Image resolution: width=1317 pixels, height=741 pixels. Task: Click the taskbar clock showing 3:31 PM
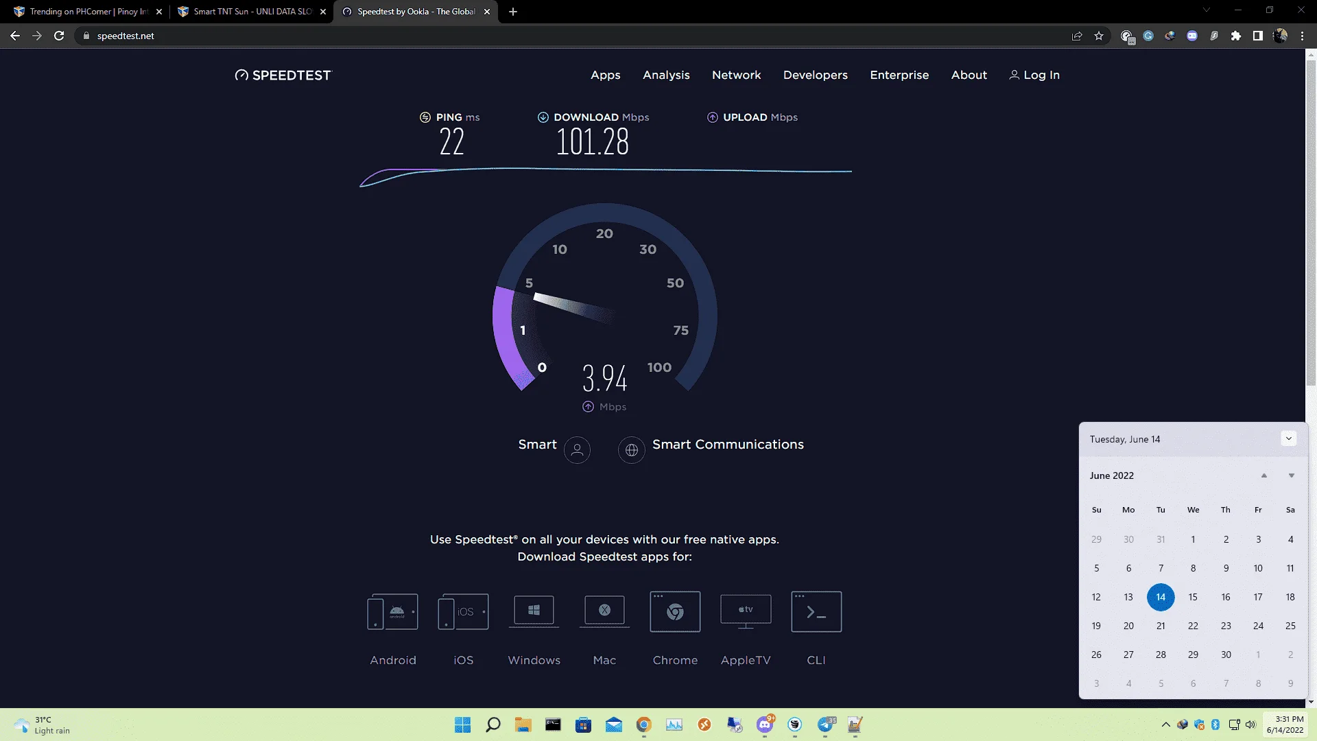coord(1285,725)
